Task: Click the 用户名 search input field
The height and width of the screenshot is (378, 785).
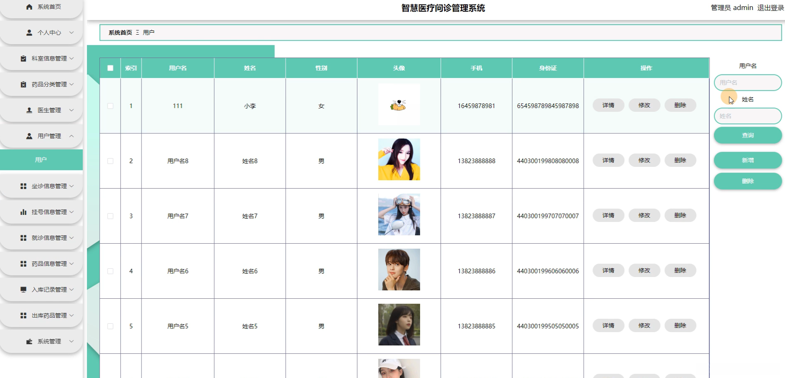Action: coord(748,83)
